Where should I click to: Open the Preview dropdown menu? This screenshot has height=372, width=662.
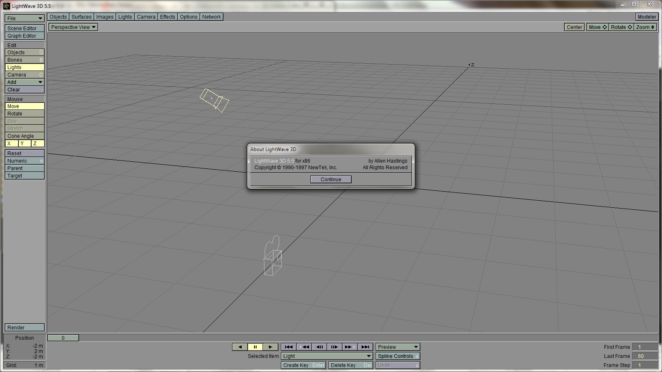[398, 347]
